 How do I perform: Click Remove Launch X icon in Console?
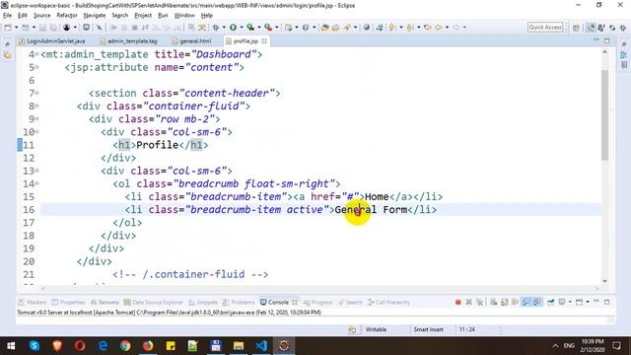(469, 302)
